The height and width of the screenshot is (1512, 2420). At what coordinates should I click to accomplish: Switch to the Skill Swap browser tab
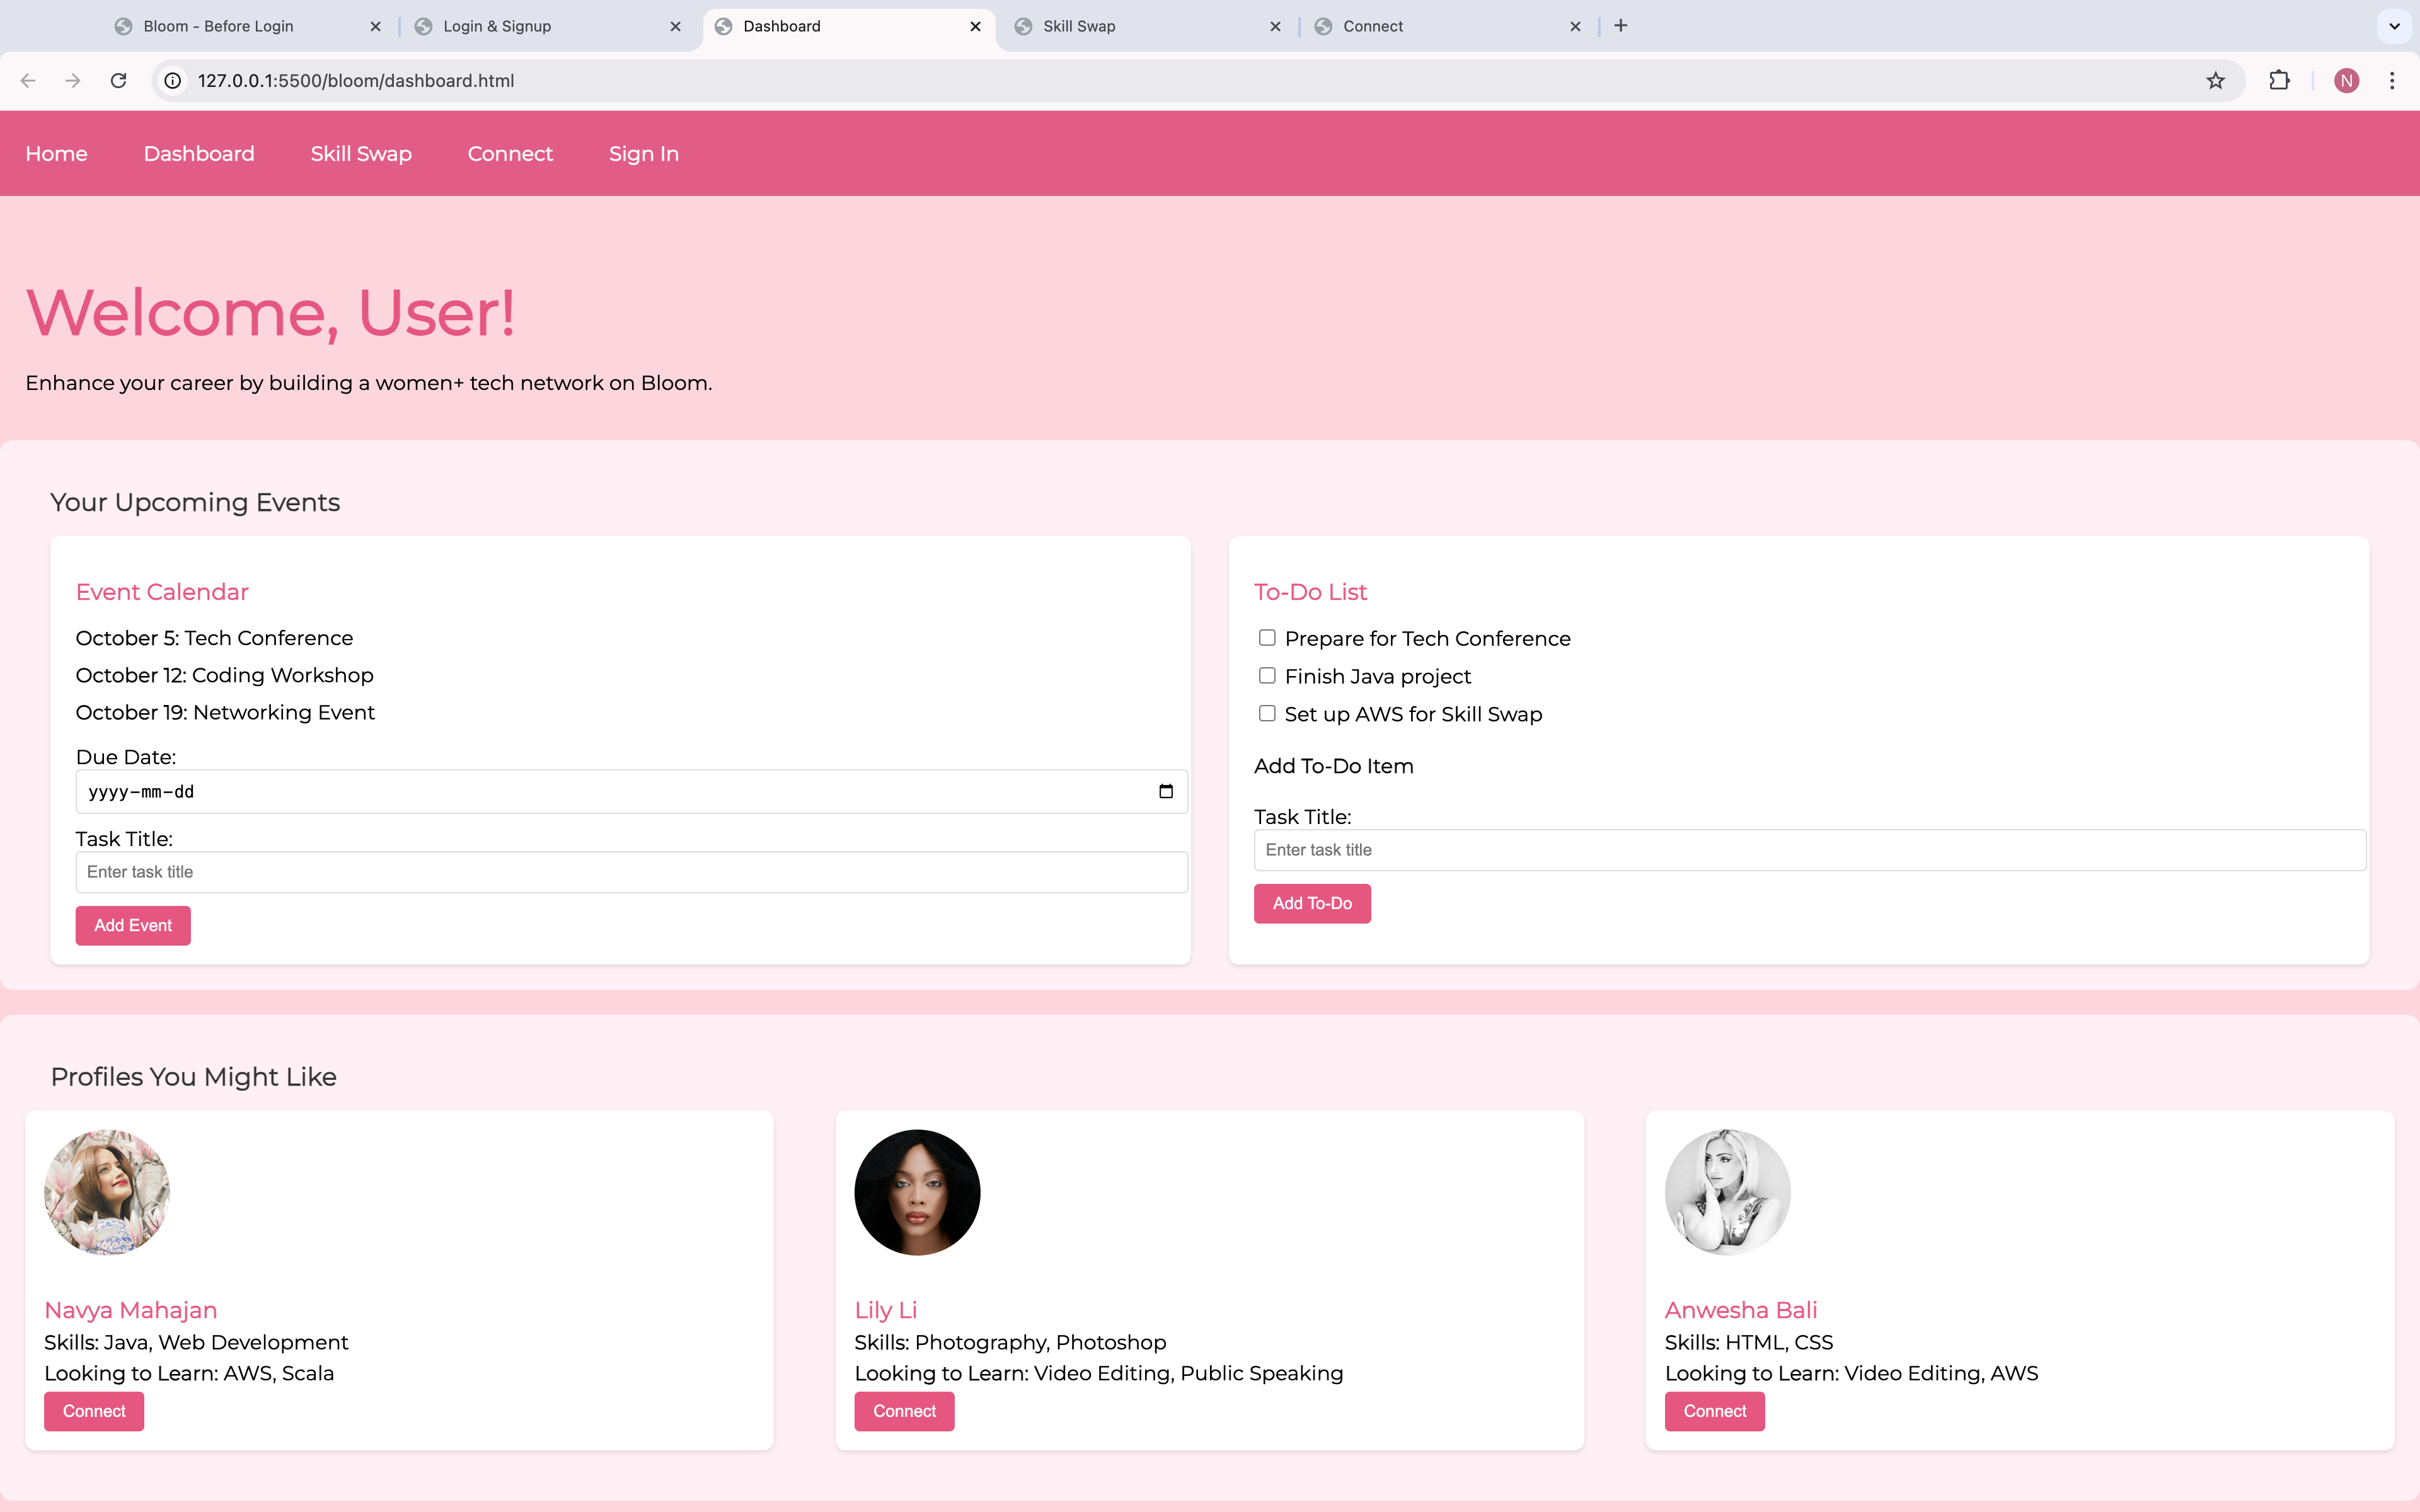(x=1078, y=26)
